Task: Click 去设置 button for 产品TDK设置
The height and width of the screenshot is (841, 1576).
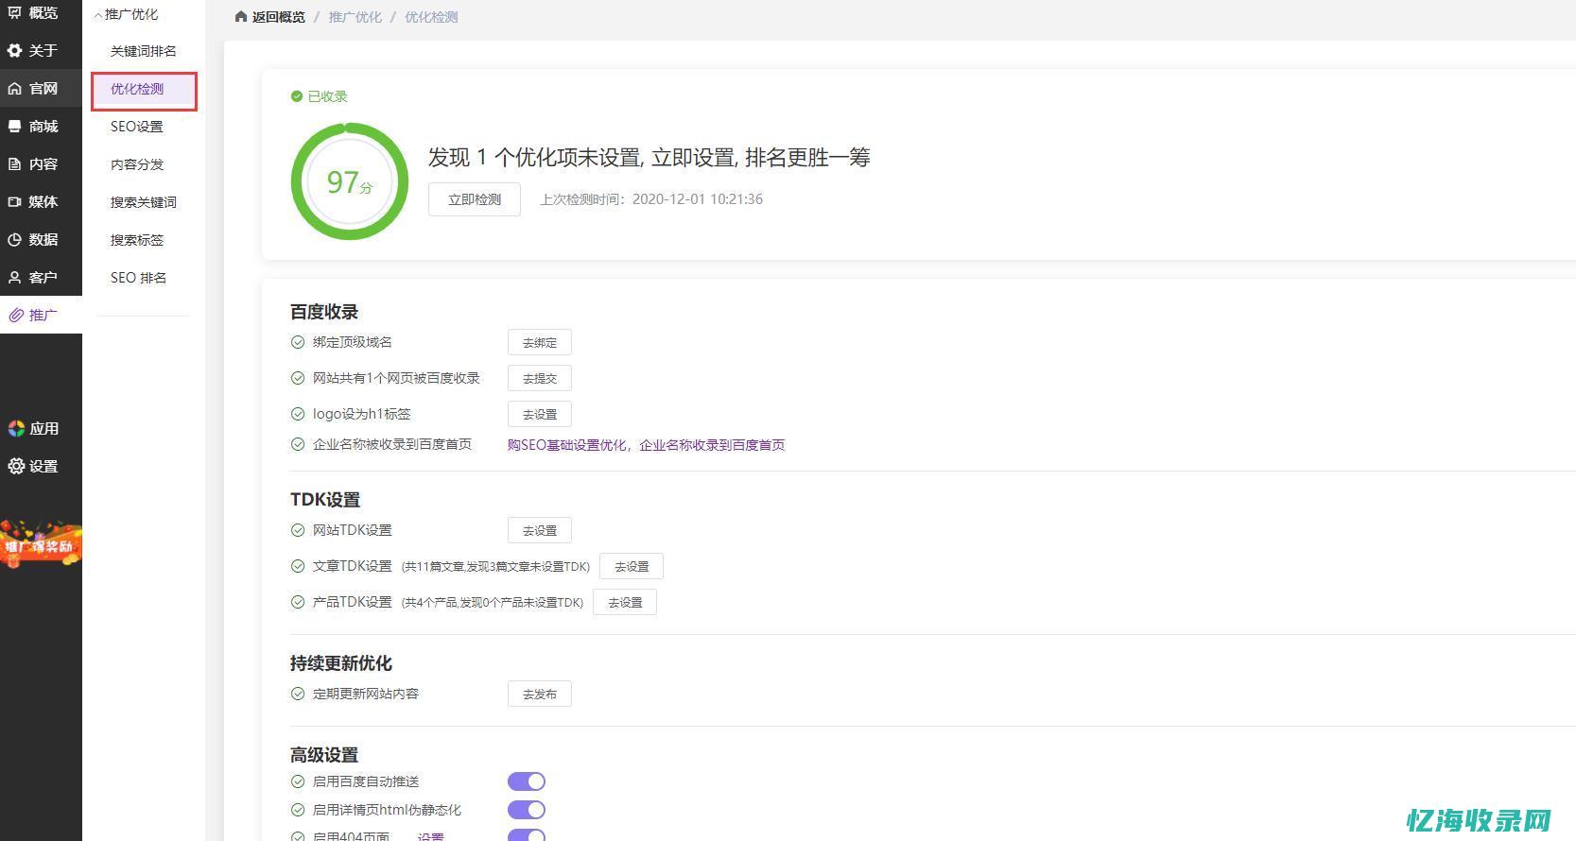Action: 625,602
